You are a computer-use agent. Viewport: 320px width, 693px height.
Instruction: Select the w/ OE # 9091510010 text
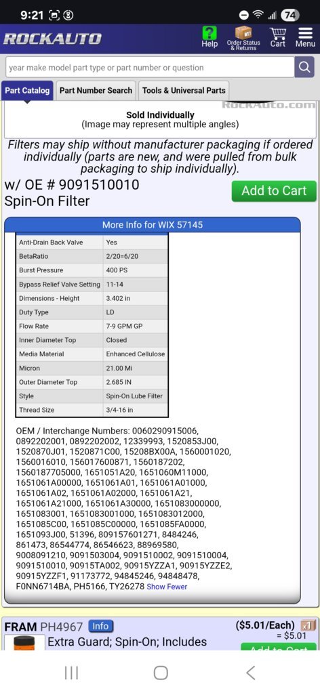pyautogui.click(x=72, y=185)
